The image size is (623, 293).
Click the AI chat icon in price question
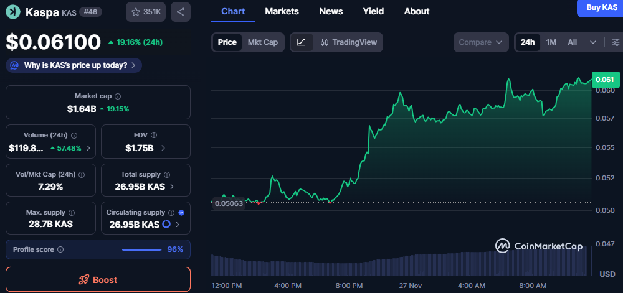point(14,65)
